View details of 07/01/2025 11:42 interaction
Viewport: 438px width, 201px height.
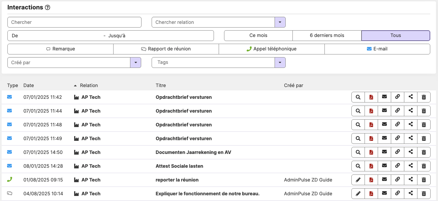pyautogui.click(x=358, y=97)
